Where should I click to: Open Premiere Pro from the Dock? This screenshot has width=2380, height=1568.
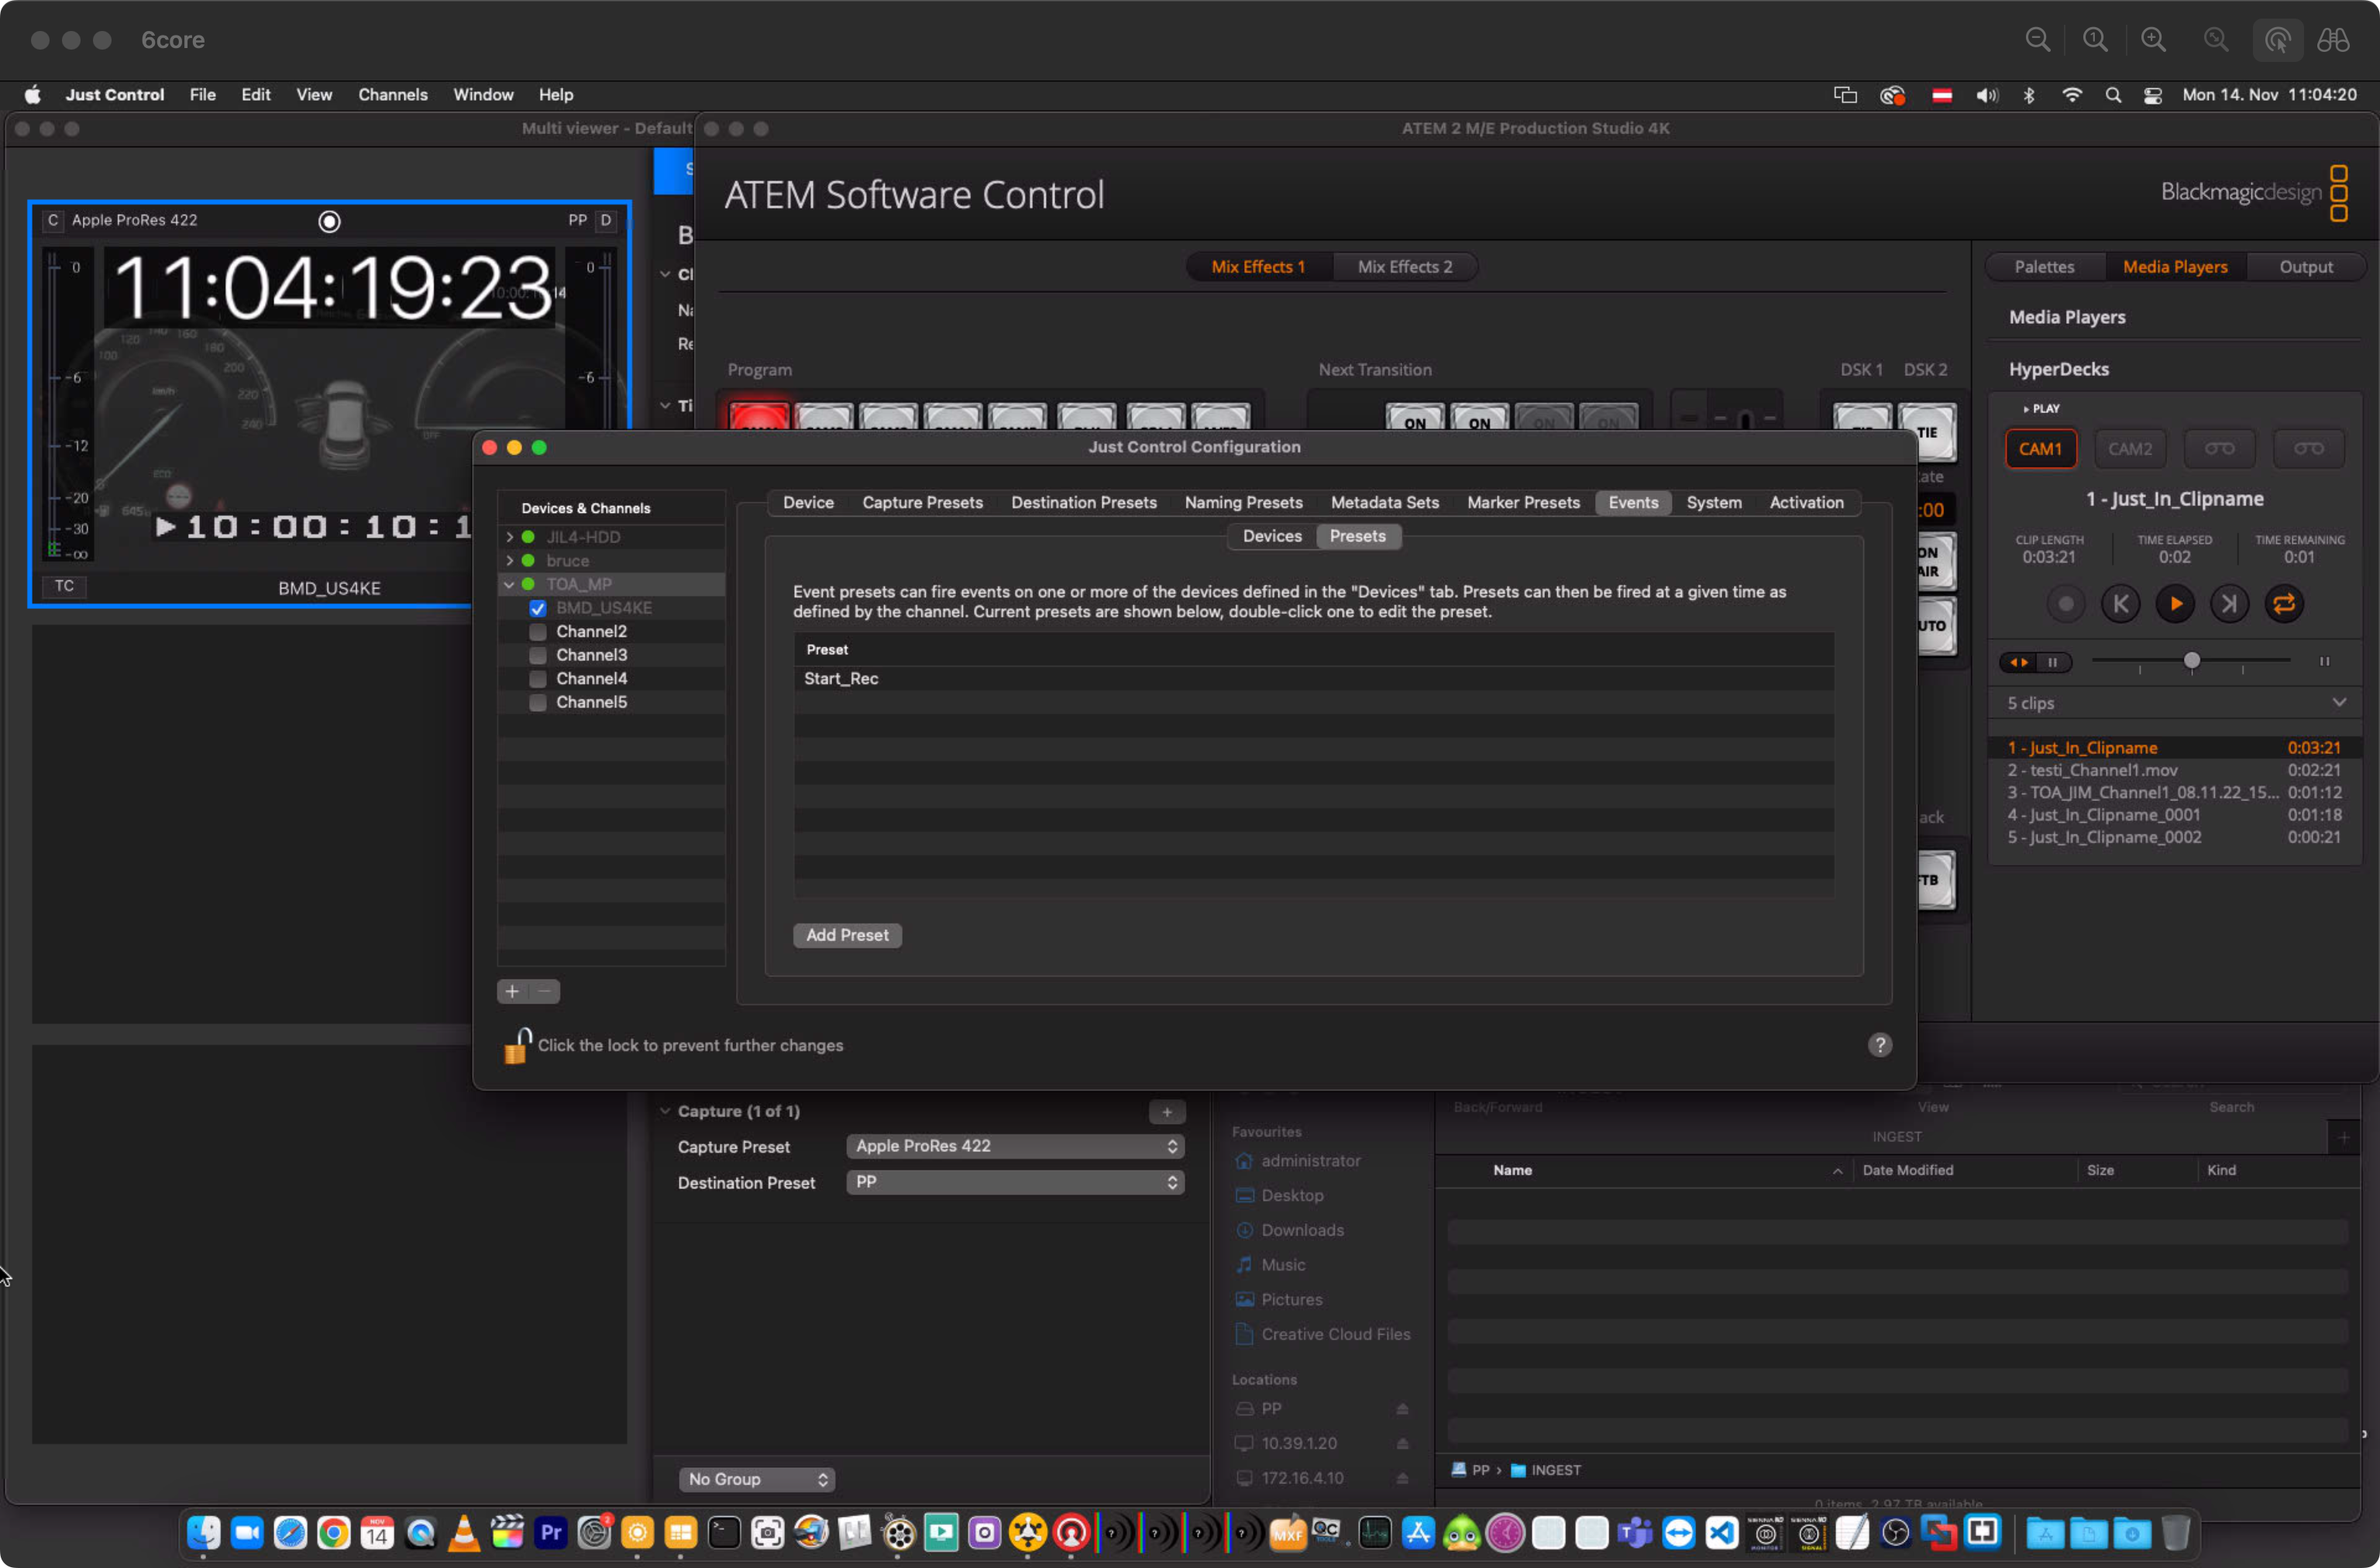(x=550, y=1533)
